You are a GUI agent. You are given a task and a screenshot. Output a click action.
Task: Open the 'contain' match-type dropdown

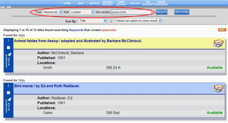(82, 12)
